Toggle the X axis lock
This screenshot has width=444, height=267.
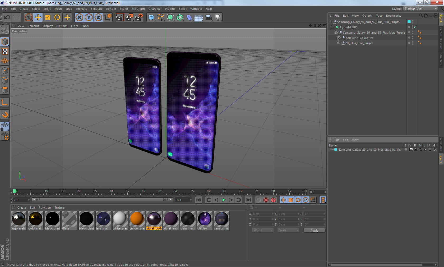pos(79,17)
